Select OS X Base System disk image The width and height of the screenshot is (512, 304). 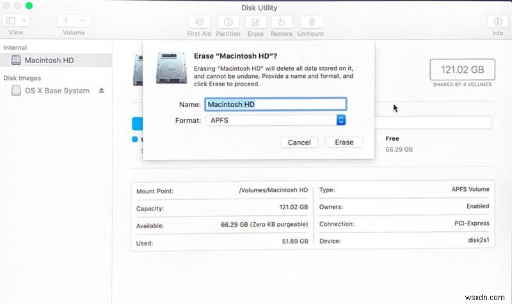click(56, 91)
